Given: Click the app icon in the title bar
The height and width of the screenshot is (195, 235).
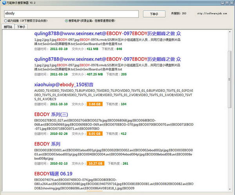Looking at the screenshot, I should (x=4, y=3).
